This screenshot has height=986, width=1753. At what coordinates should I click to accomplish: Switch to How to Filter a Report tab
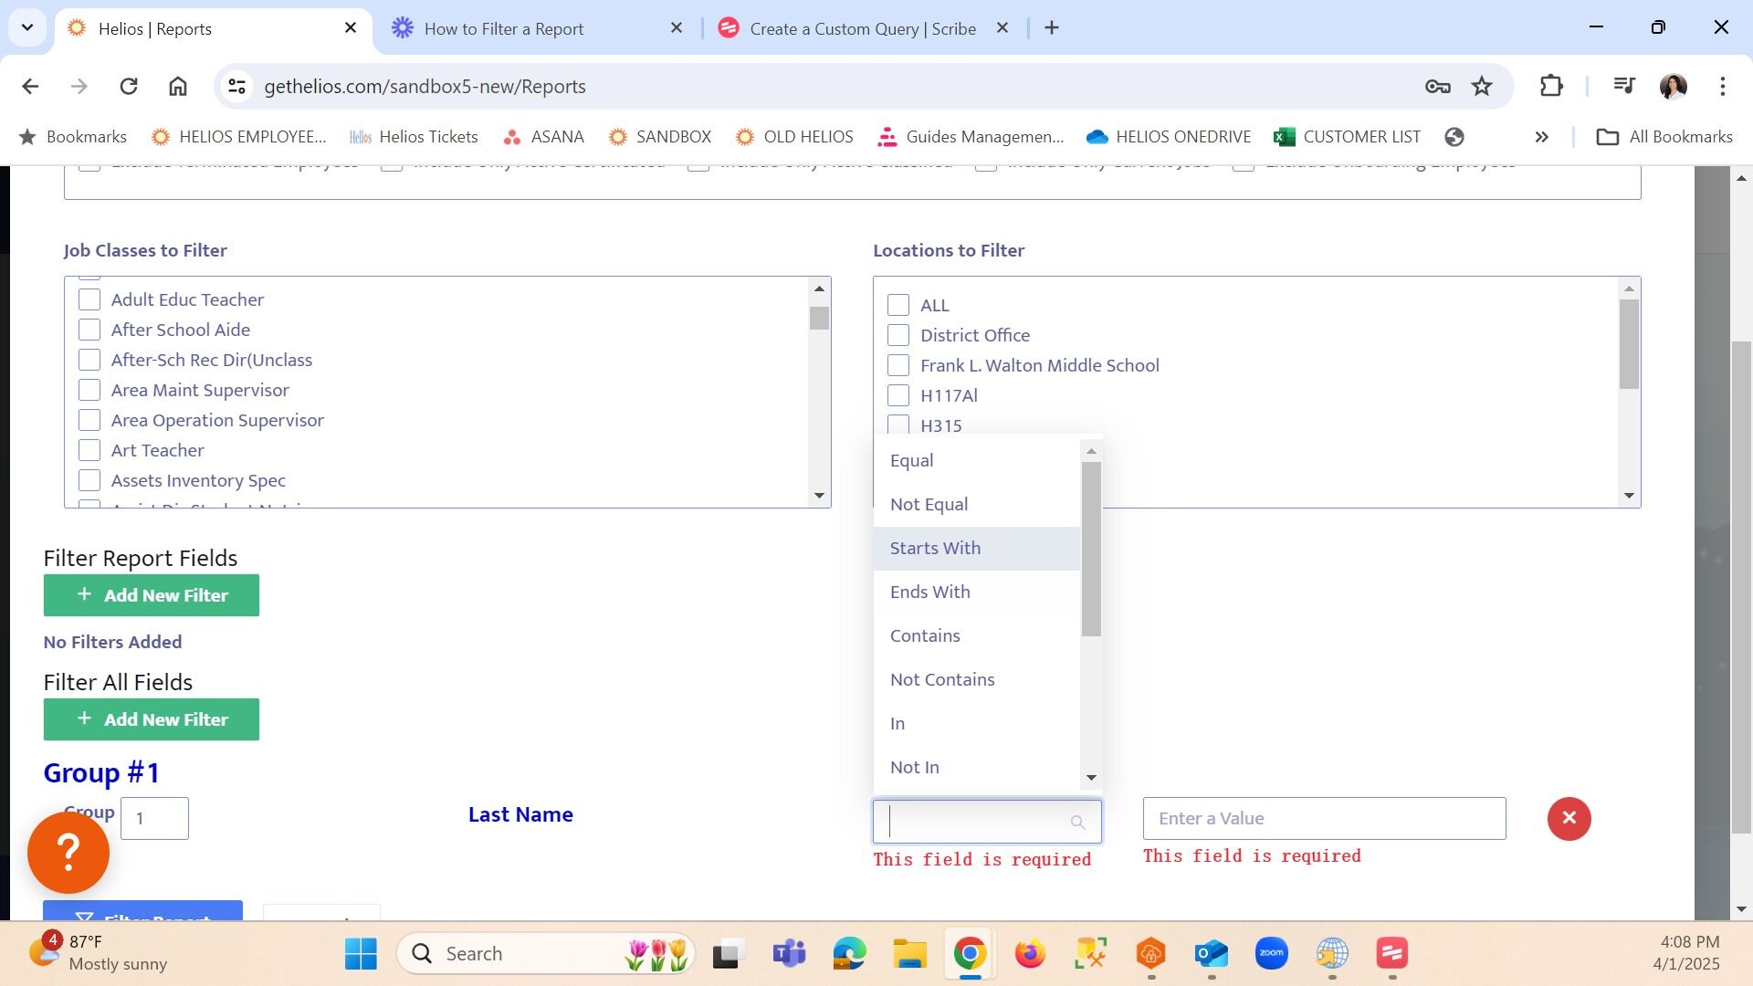503,28
